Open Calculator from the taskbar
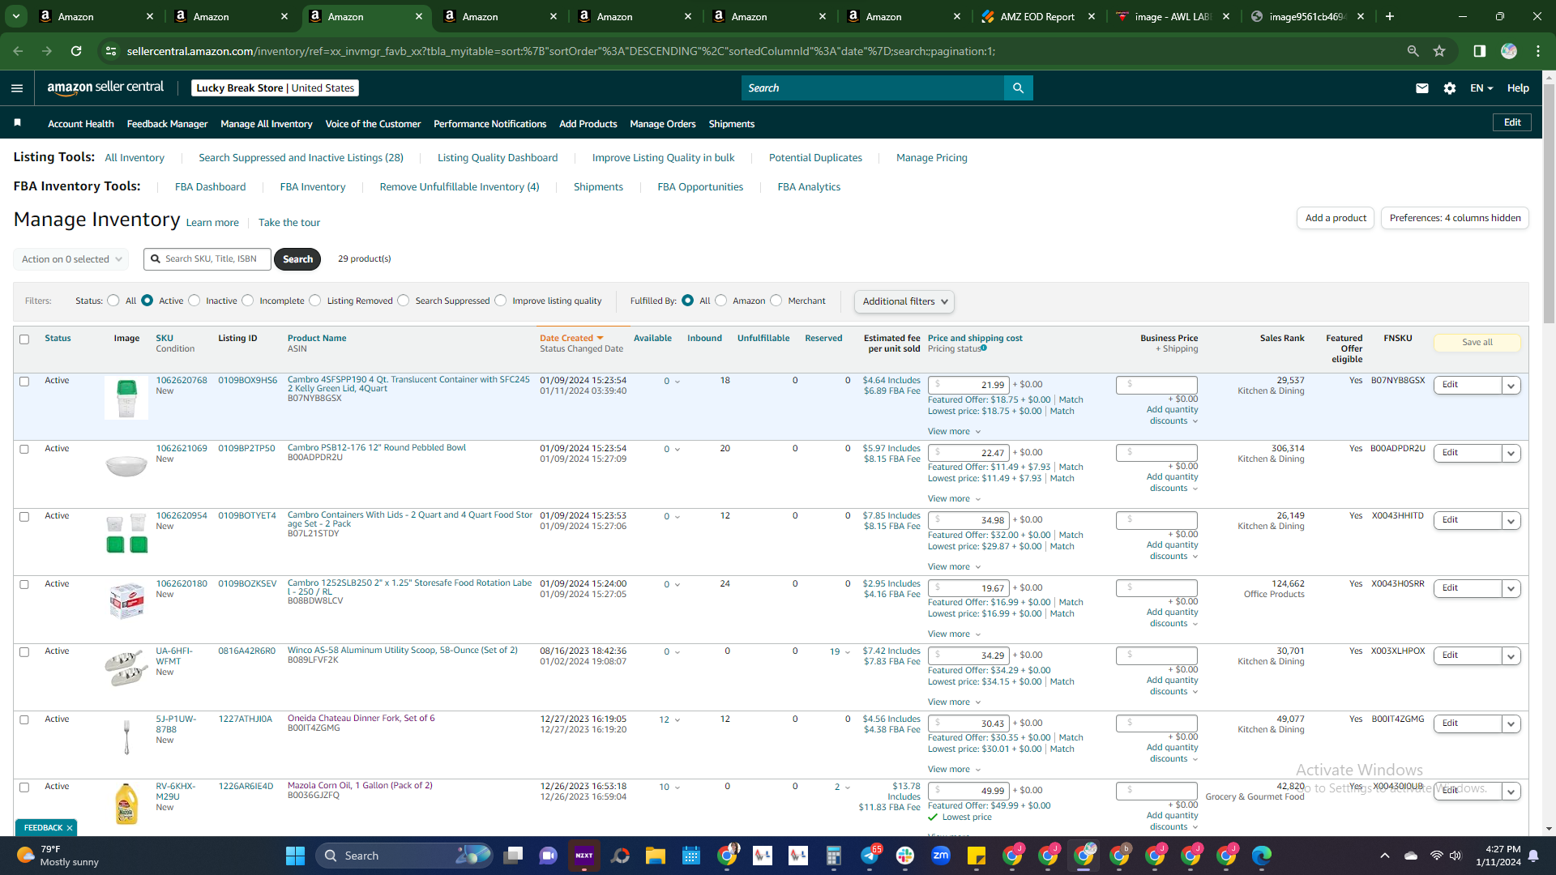Screen dimensions: 1556x875 834,856
